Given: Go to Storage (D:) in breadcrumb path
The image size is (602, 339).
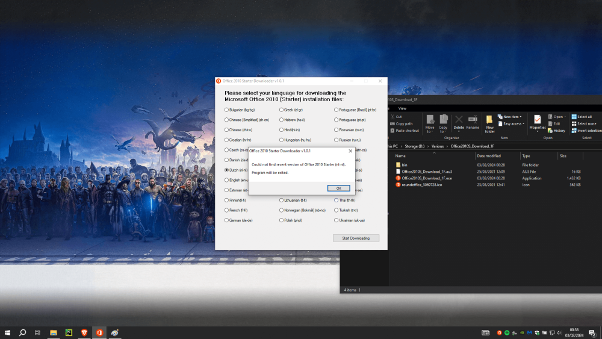Looking at the screenshot, I should pos(414,146).
